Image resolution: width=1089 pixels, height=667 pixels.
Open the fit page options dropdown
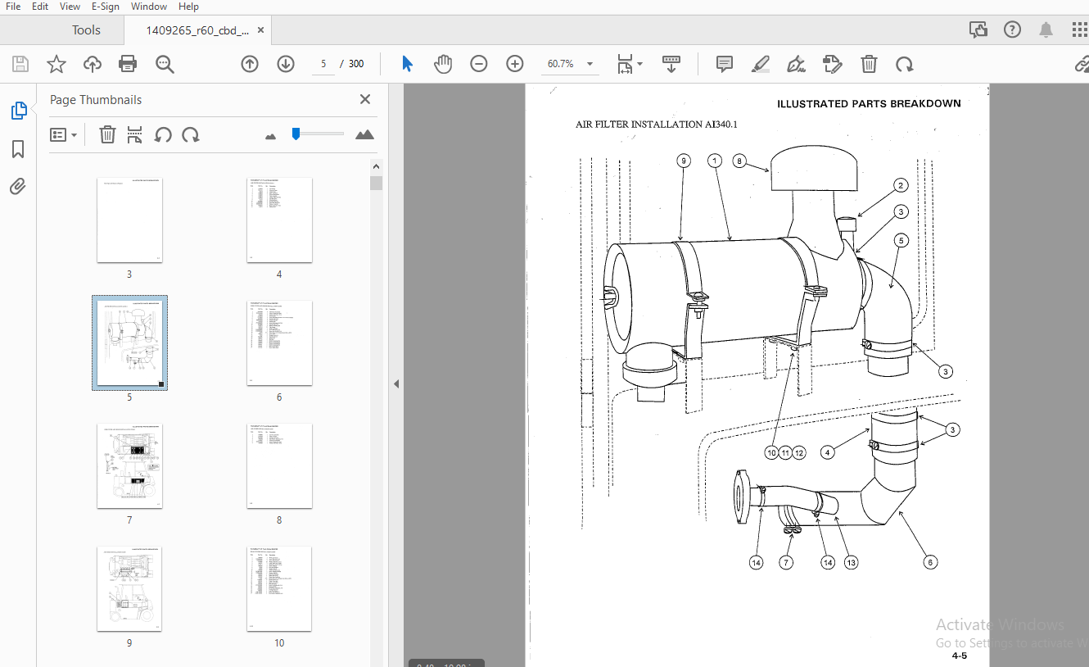point(630,64)
